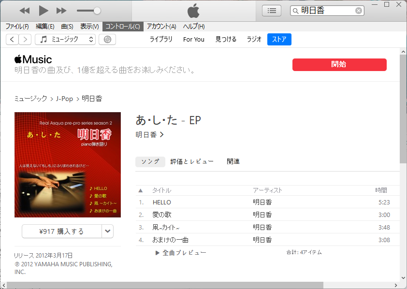Image resolution: width=407 pixels, height=289 pixels.
Task: Open the ヘルプ(H) menu
Action: point(194,27)
